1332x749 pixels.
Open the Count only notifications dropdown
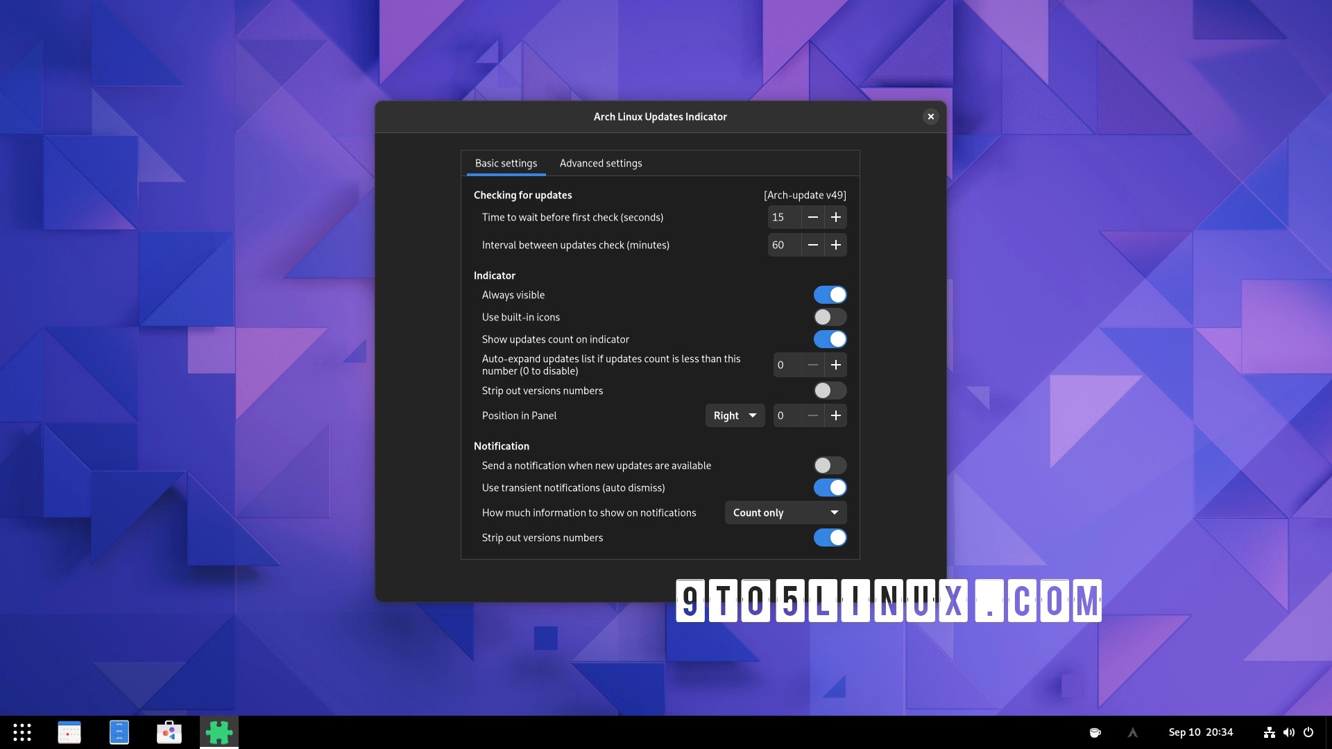(x=786, y=513)
